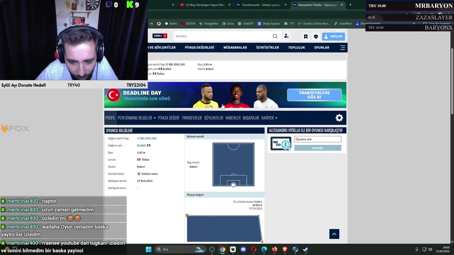Click the scroll-to-top arrow button
This screenshot has height=255, width=454.
(x=334, y=234)
